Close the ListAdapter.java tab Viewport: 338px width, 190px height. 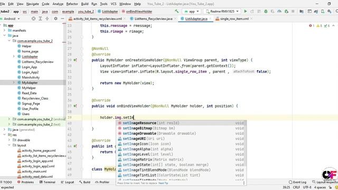coord(210,19)
